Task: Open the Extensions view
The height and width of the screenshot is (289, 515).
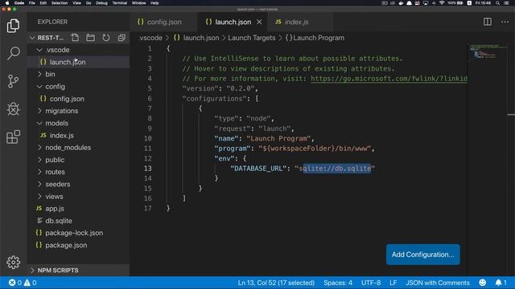Action: click(x=13, y=136)
